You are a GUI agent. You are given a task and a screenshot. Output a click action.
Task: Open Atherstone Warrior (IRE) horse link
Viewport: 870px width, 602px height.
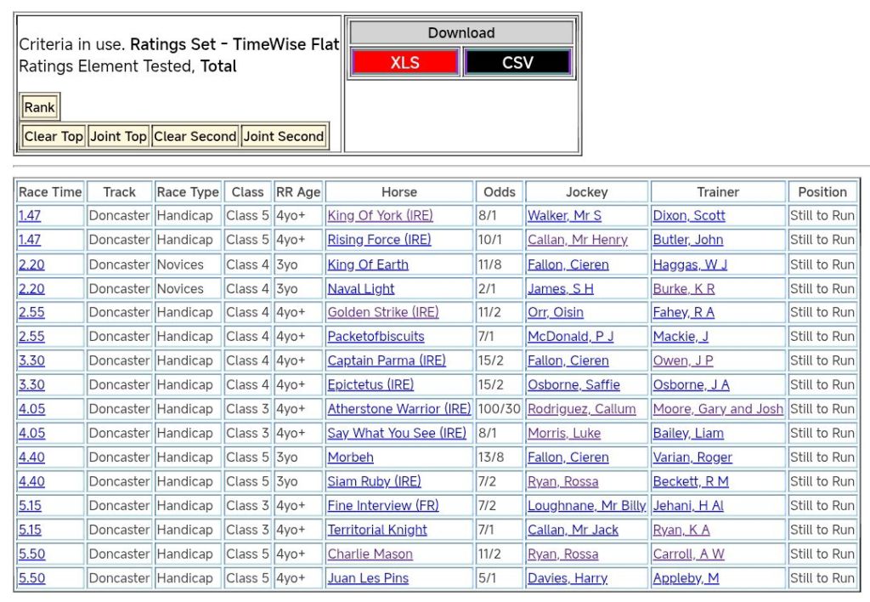pos(398,409)
